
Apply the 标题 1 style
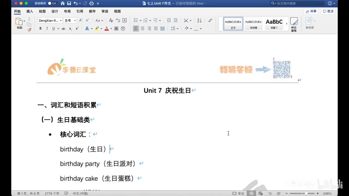[274, 24]
